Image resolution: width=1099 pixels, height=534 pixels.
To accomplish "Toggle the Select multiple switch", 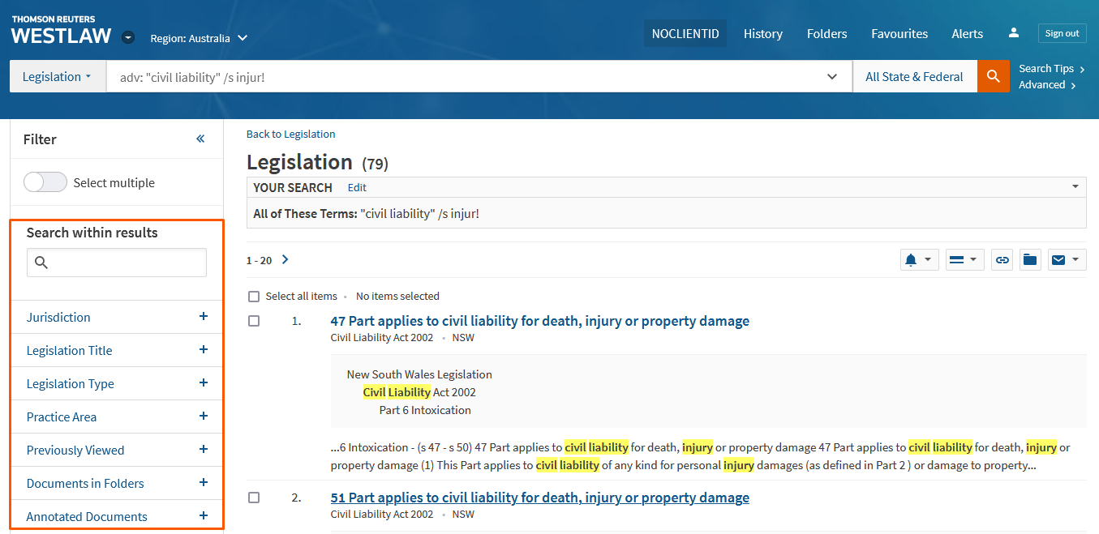I will pyautogui.click(x=45, y=182).
